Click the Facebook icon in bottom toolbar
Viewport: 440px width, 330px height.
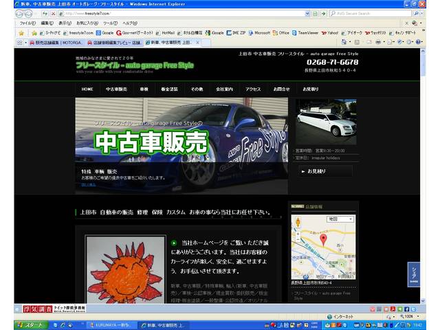point(406,309)
